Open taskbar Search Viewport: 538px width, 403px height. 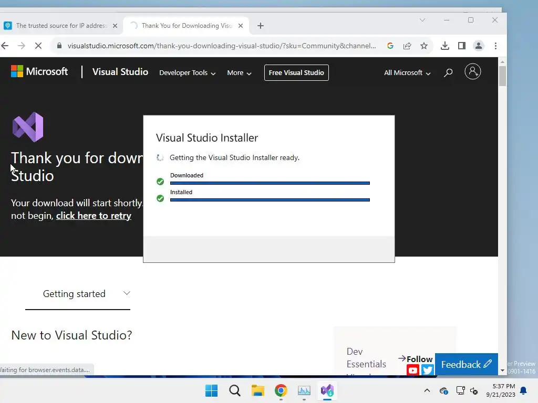[x=235, y=390]
